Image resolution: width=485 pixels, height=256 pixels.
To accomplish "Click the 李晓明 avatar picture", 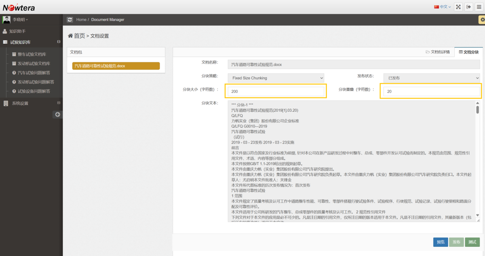I will [6, 19].
